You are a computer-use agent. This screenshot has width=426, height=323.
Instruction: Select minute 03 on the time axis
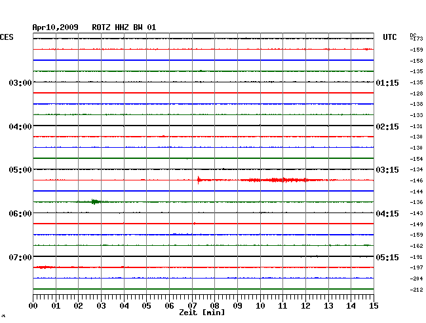tap(102, 305)
